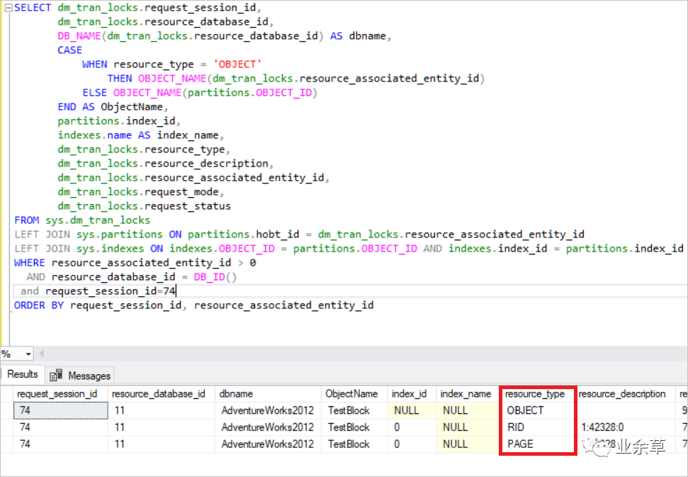Click the DB_ID() function call
This screenshot has width=688, height=477.
click(215, 277)
